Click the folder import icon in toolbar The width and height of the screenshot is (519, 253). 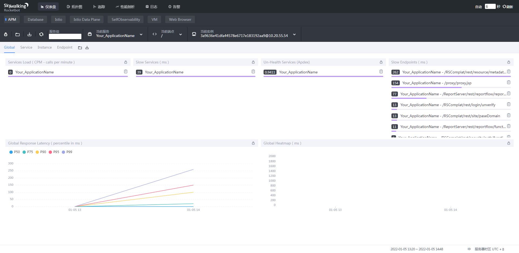pos(18,34)
